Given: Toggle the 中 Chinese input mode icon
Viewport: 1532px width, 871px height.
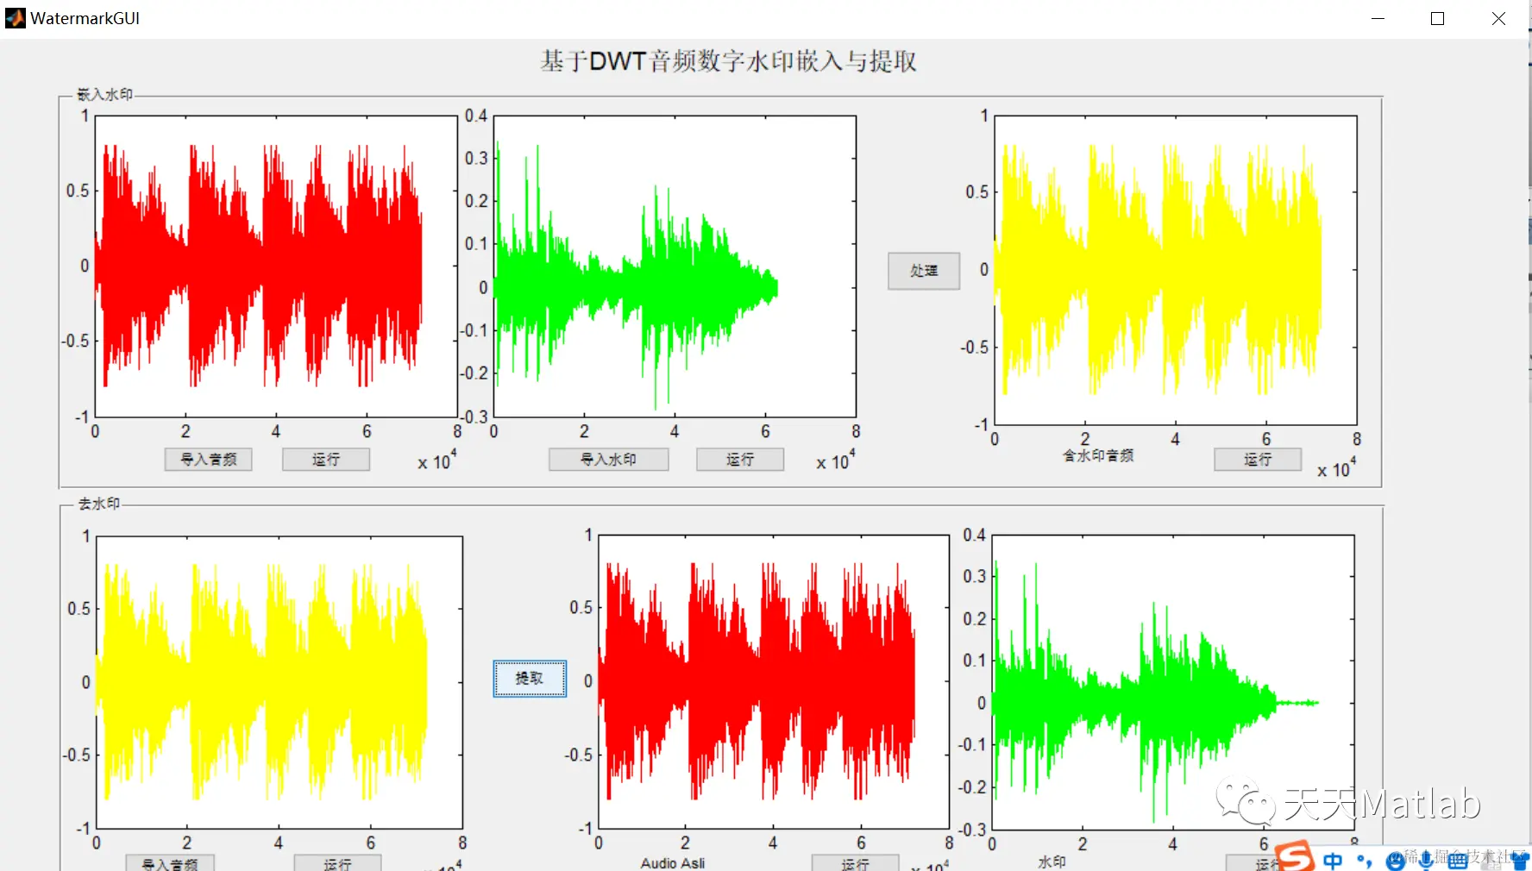Looking at the screenshot, I should 1333,860.
